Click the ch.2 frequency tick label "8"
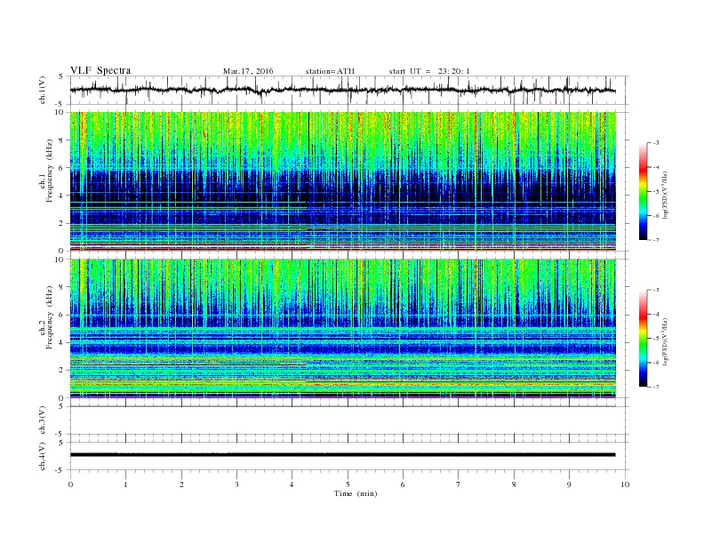Viewport: 704px width, 544px height. pos(61,287)
